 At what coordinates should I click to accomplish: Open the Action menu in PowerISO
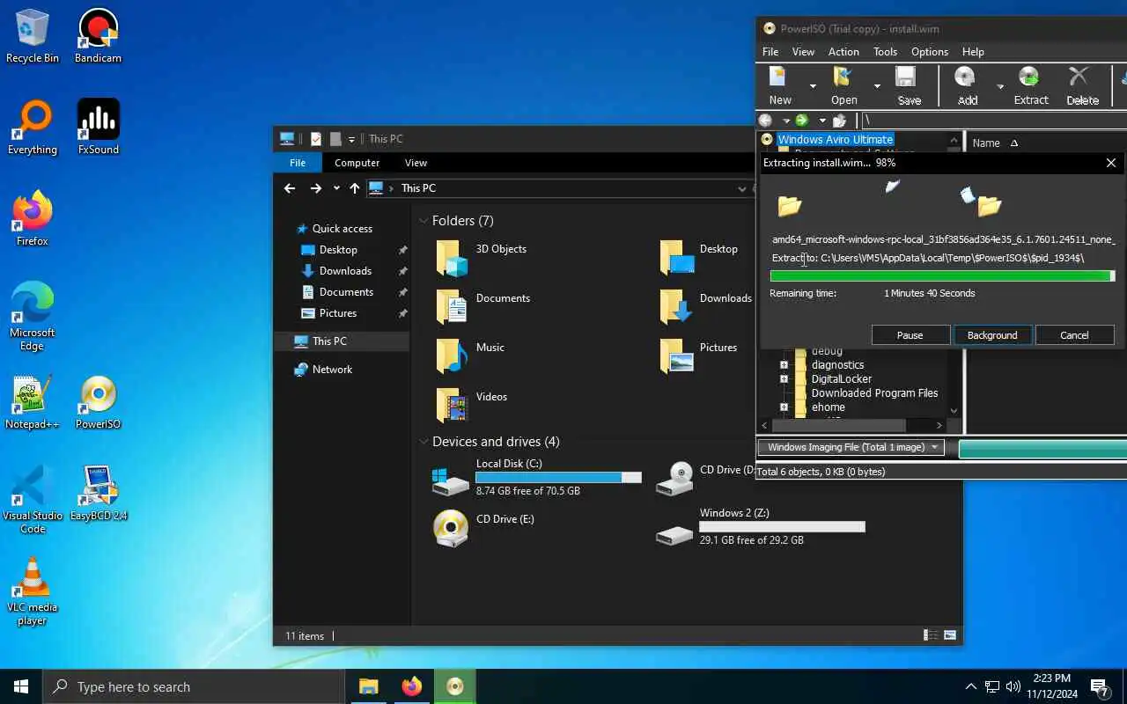pos(843,52)
